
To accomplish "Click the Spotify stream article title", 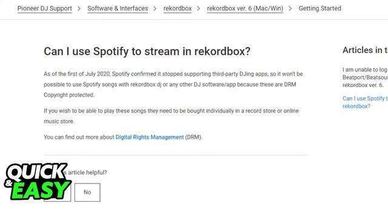I will 147,51.
